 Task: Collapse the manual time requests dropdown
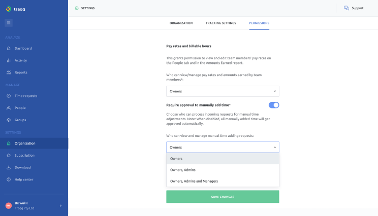click(x=223, y=147)
